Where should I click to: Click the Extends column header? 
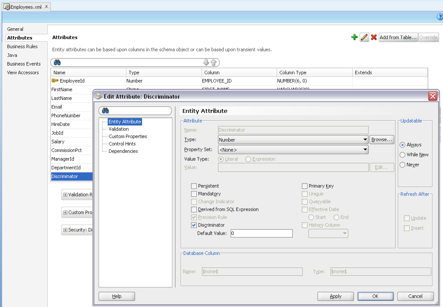tap(390, 73)
